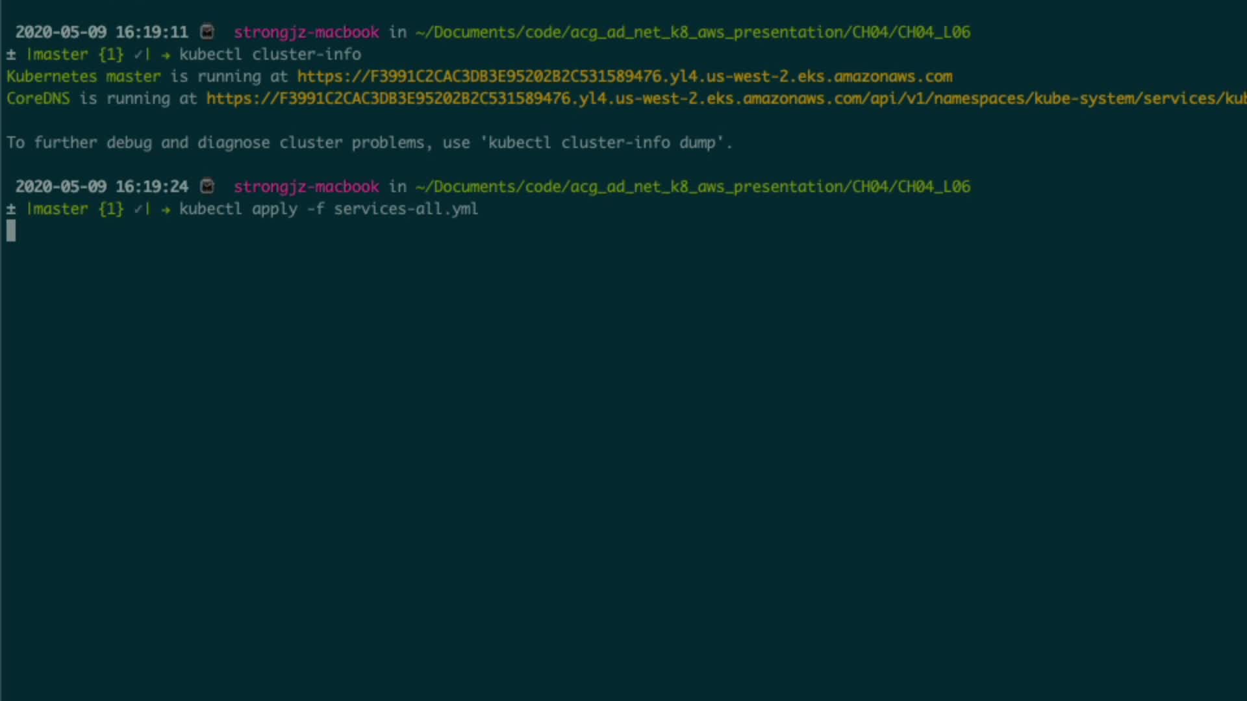The image size is (1247, 701).
Task: Click the first 'strongjz-macbook' hostname
Action: point(307,32)
